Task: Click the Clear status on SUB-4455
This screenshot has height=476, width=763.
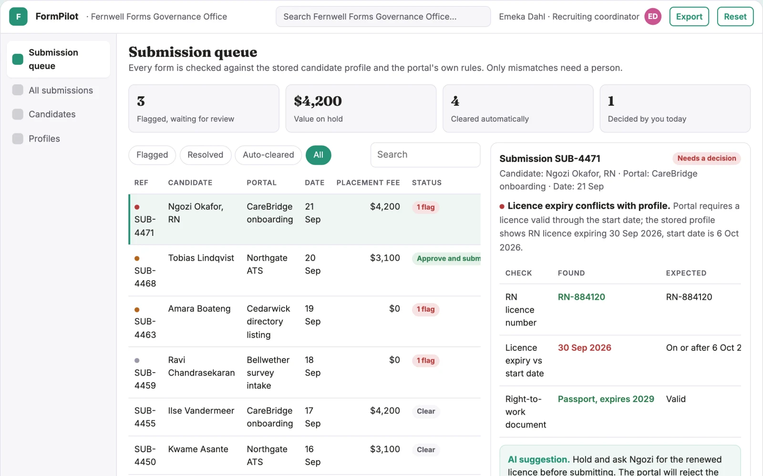Action: [x=426, y=411]
